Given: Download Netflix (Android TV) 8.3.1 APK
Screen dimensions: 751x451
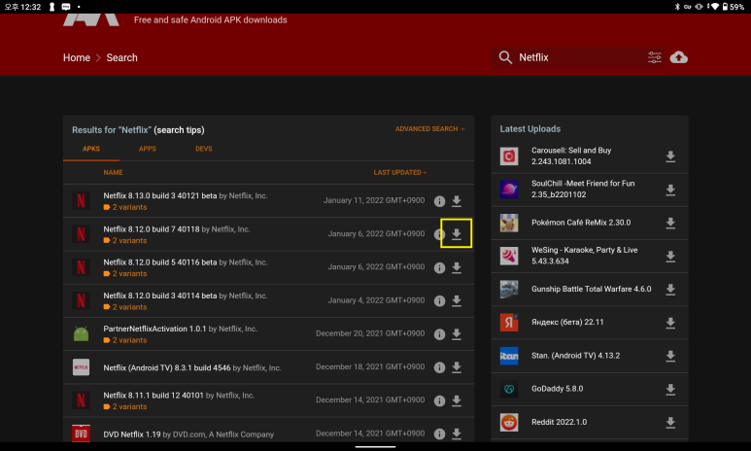Looking at the screenshot, I should click(457, 367).
